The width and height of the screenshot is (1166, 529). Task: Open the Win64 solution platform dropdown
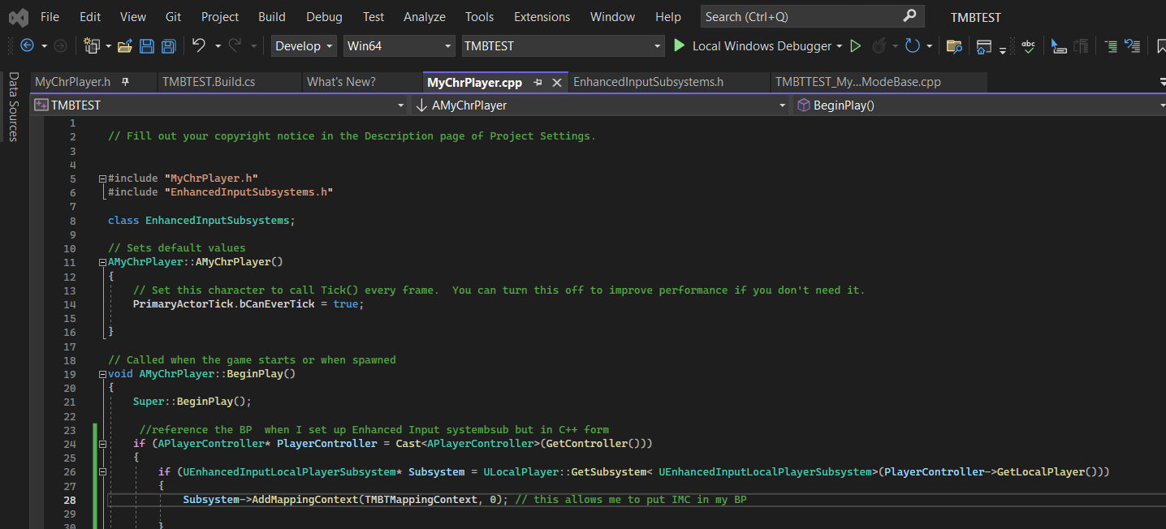399,46
